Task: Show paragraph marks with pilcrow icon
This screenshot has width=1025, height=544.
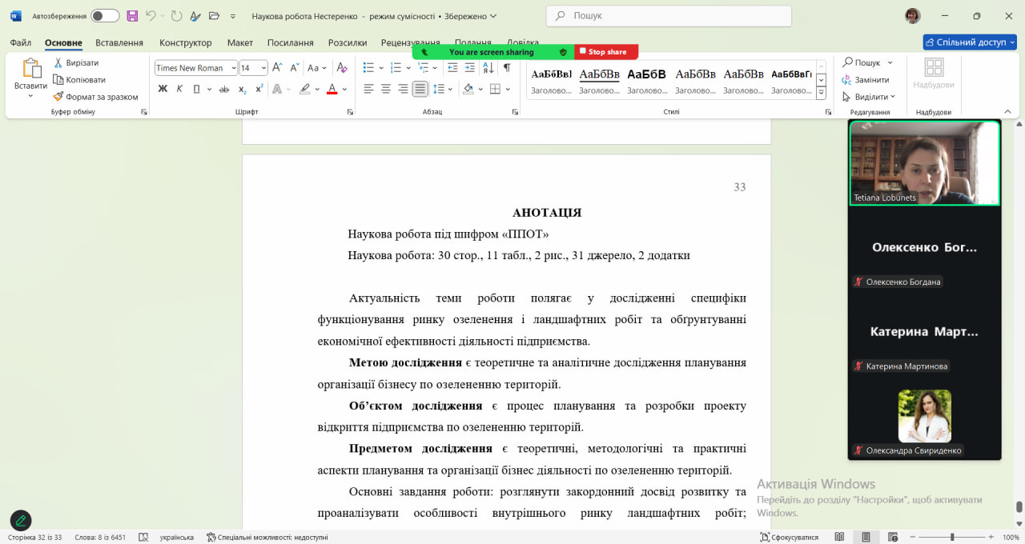Action: 506,68
